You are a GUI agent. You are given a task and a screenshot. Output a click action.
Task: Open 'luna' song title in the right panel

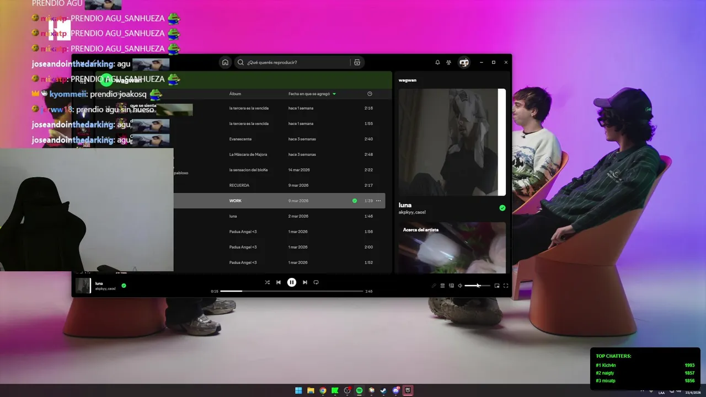click(405, 205)
